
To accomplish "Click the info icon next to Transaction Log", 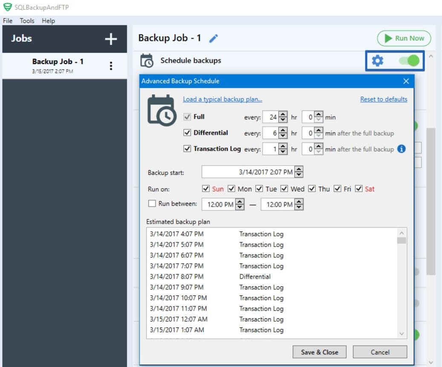I will pyautogui.click(x=401, y=149).
